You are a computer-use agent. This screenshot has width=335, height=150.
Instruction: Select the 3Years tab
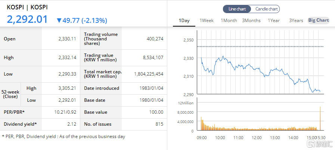[x=296, y=21]
